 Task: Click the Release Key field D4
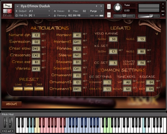tap(150, 89)
